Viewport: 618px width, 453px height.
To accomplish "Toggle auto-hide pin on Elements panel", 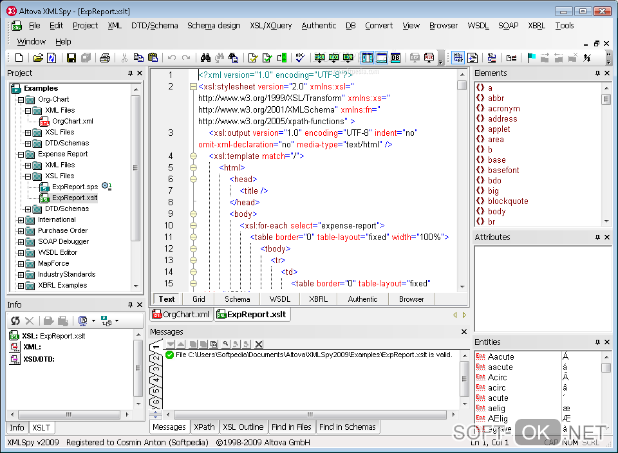I will [597, 73].
